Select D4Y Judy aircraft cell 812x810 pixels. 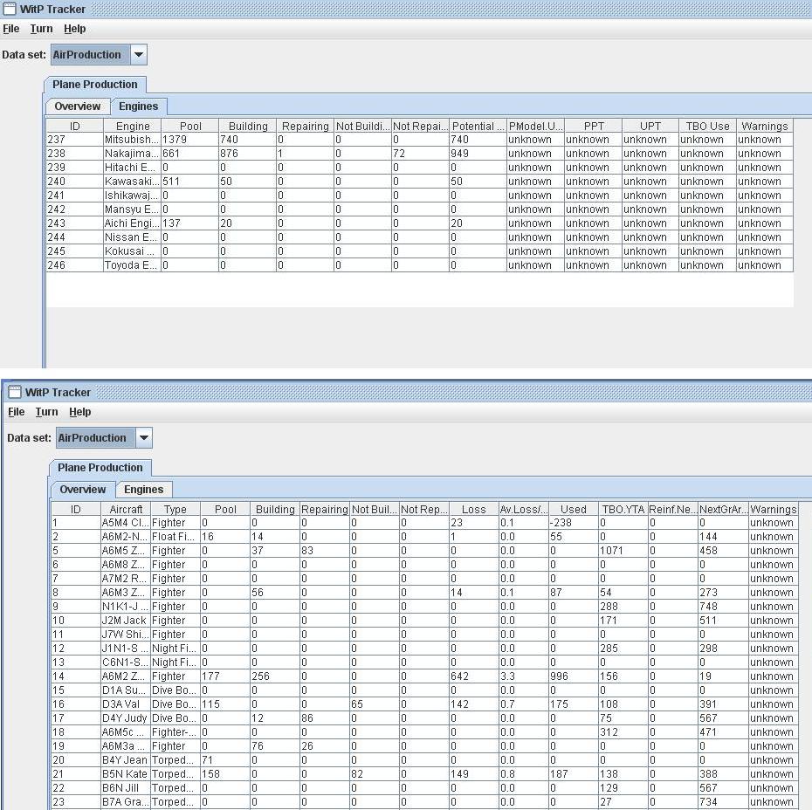(x=126, y=718)
